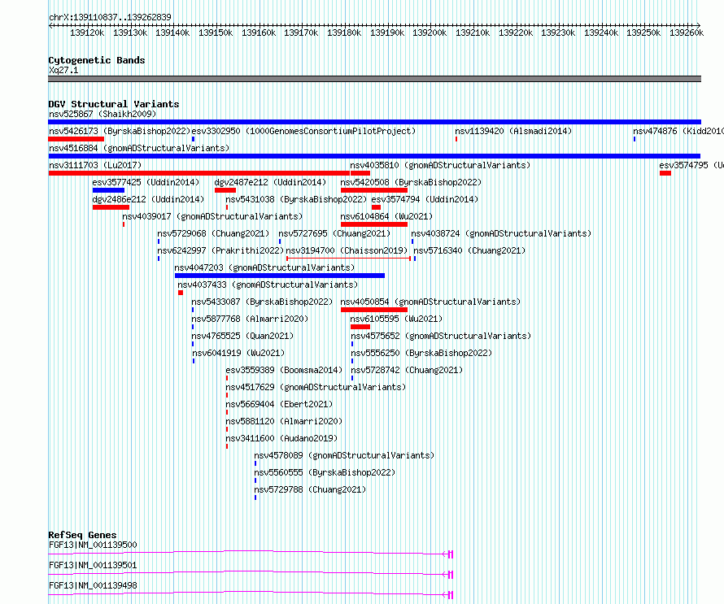Open esv3559389 (Boomsma2014) variant
This screenshot has width=724, height=604.
pyautogui.click(x=284, y=370)
